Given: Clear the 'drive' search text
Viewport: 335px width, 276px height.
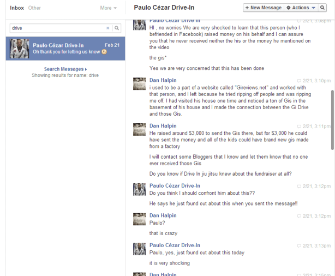Looking at the screenshot, I should (107, 28).
